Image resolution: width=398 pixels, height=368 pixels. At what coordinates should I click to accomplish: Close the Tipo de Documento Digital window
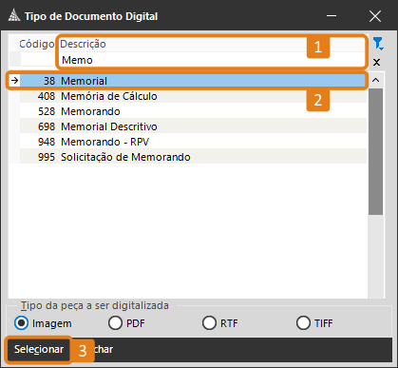coord(375,16)
